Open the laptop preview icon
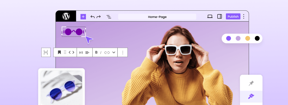The image size is (288, 105). coord(210,17)
